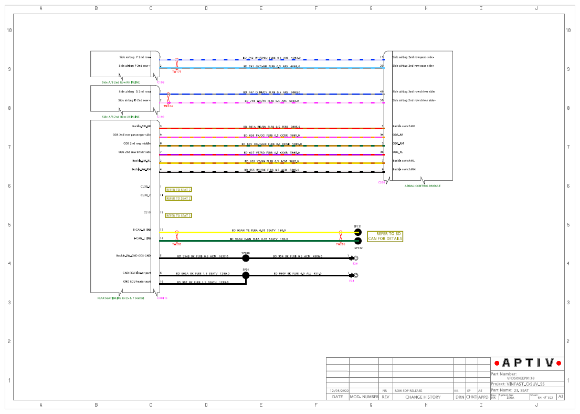Viewport: 580px width, 414px height.
Task: Click the APTIV logo in title block
Action: tap(528, 363)
